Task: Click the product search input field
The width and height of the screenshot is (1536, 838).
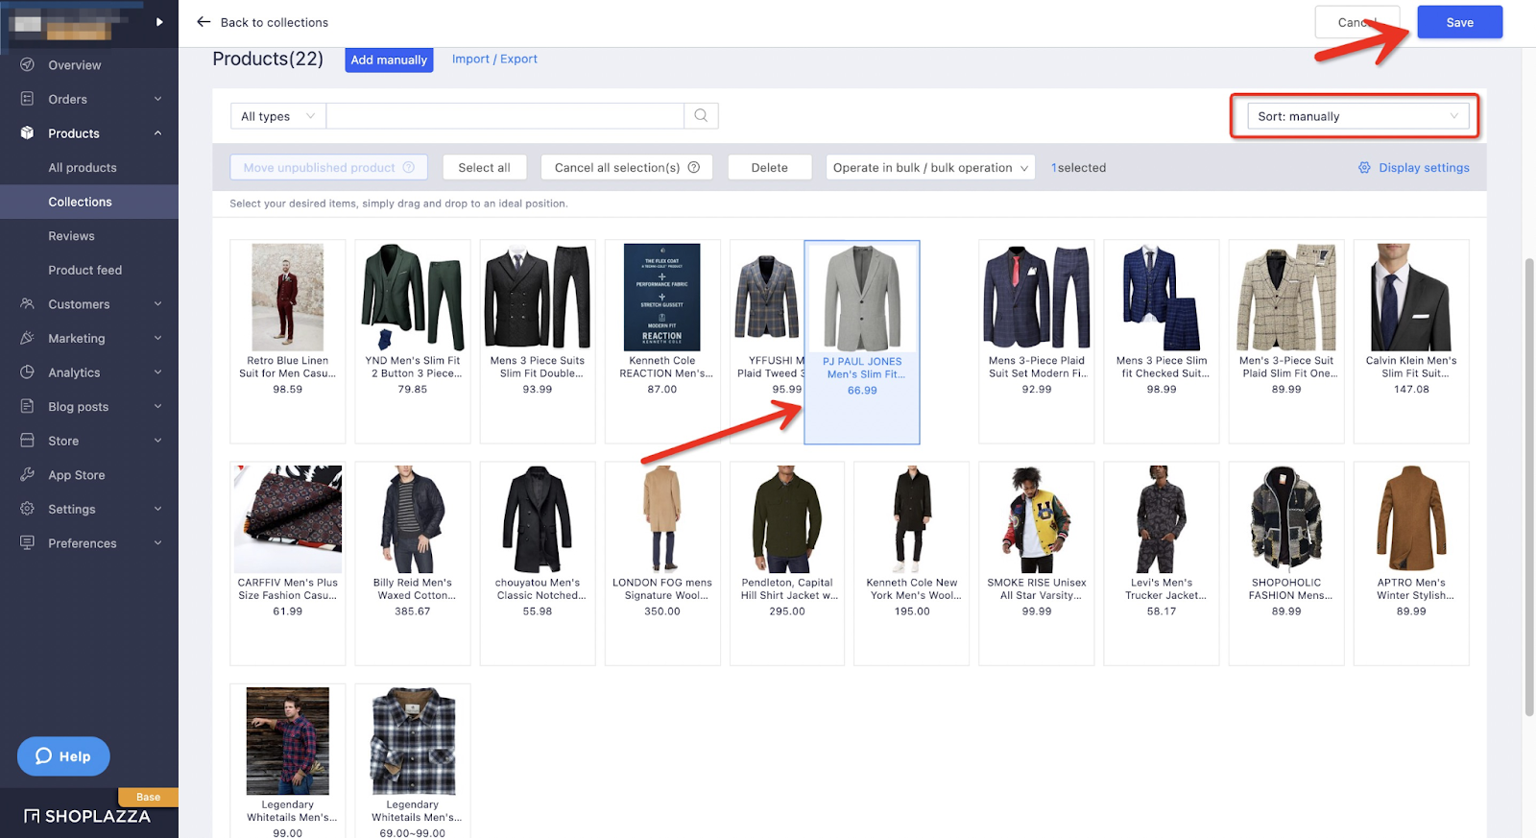Action: (x=505, y=116)
